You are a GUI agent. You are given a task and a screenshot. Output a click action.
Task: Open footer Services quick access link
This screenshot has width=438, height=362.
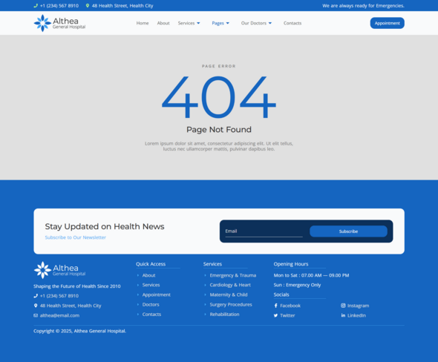coord(151,285)
